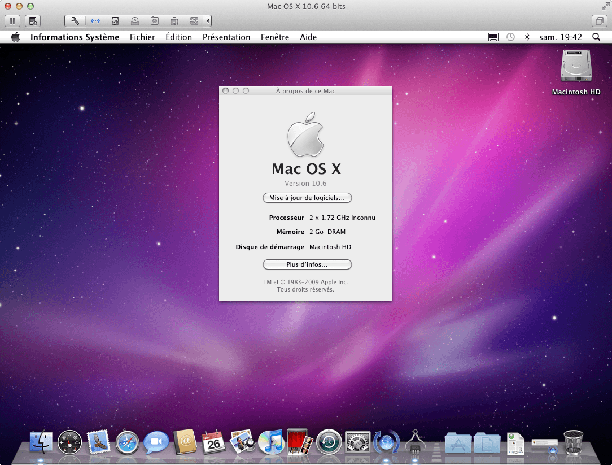Collapse the device toolbar arrow
This screenshot has width=612, height=465.
point(208,21)
